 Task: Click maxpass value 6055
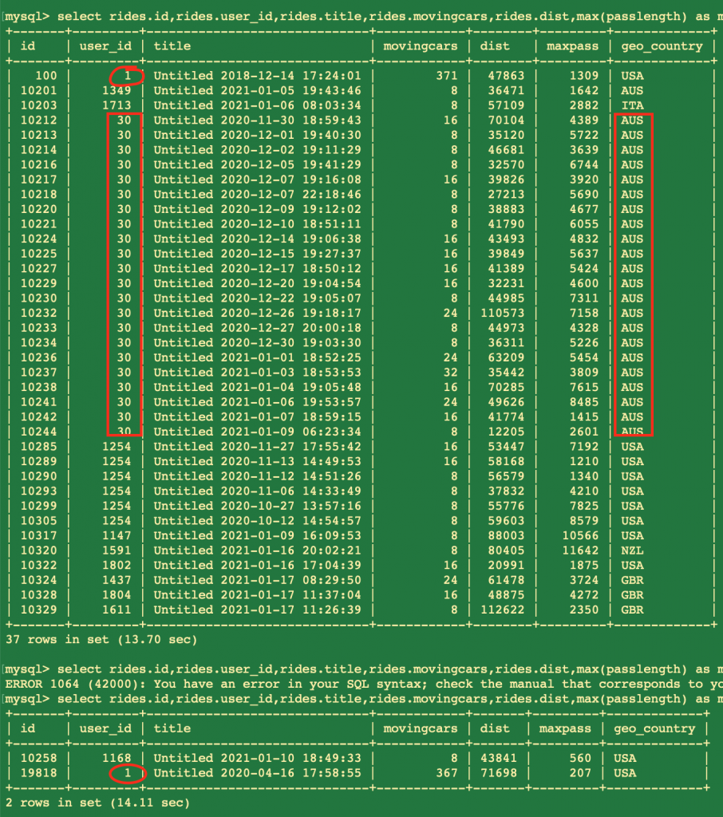pos(584,224)
